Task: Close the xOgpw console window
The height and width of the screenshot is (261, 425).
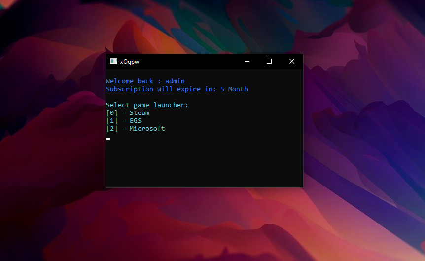Action: 292,61
